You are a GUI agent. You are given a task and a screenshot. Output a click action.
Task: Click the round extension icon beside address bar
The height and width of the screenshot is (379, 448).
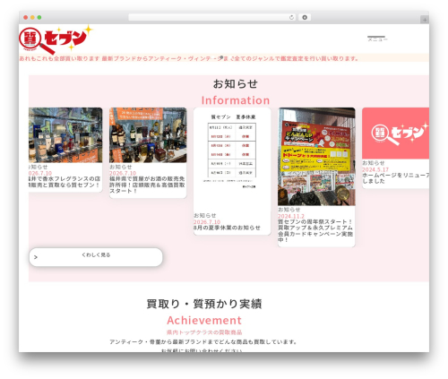(x=305, y=18)
